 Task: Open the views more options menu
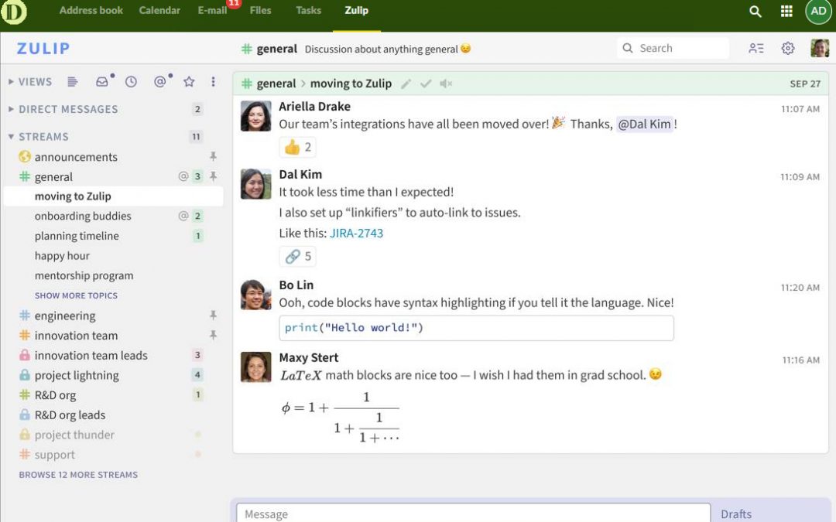[213, 81]
